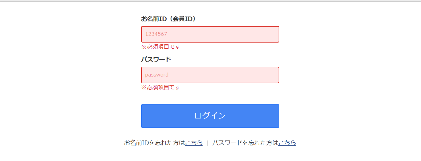Click the text お名前IDを忘れた方は

pos(154,143)
